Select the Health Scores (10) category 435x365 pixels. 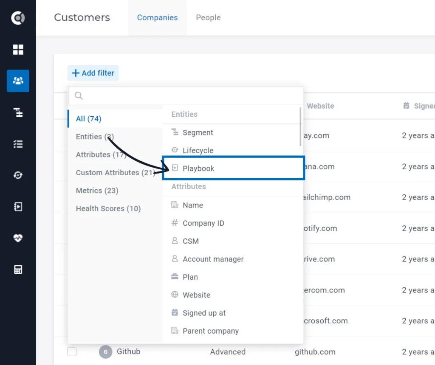pyautogui.click(x=115, y=208)
